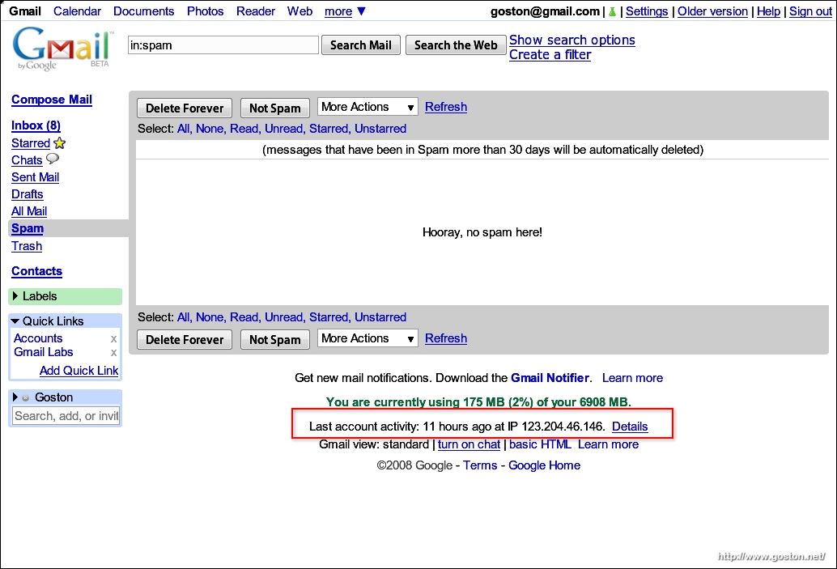Click the green Labs flask icon
The width and height of the screenshot is (837, 569).
click(x=612, y=11)
